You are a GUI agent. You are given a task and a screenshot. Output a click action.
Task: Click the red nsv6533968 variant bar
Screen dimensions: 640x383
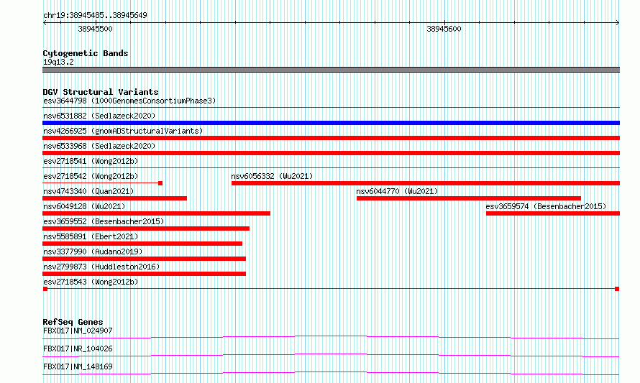[x=331, y=153]
